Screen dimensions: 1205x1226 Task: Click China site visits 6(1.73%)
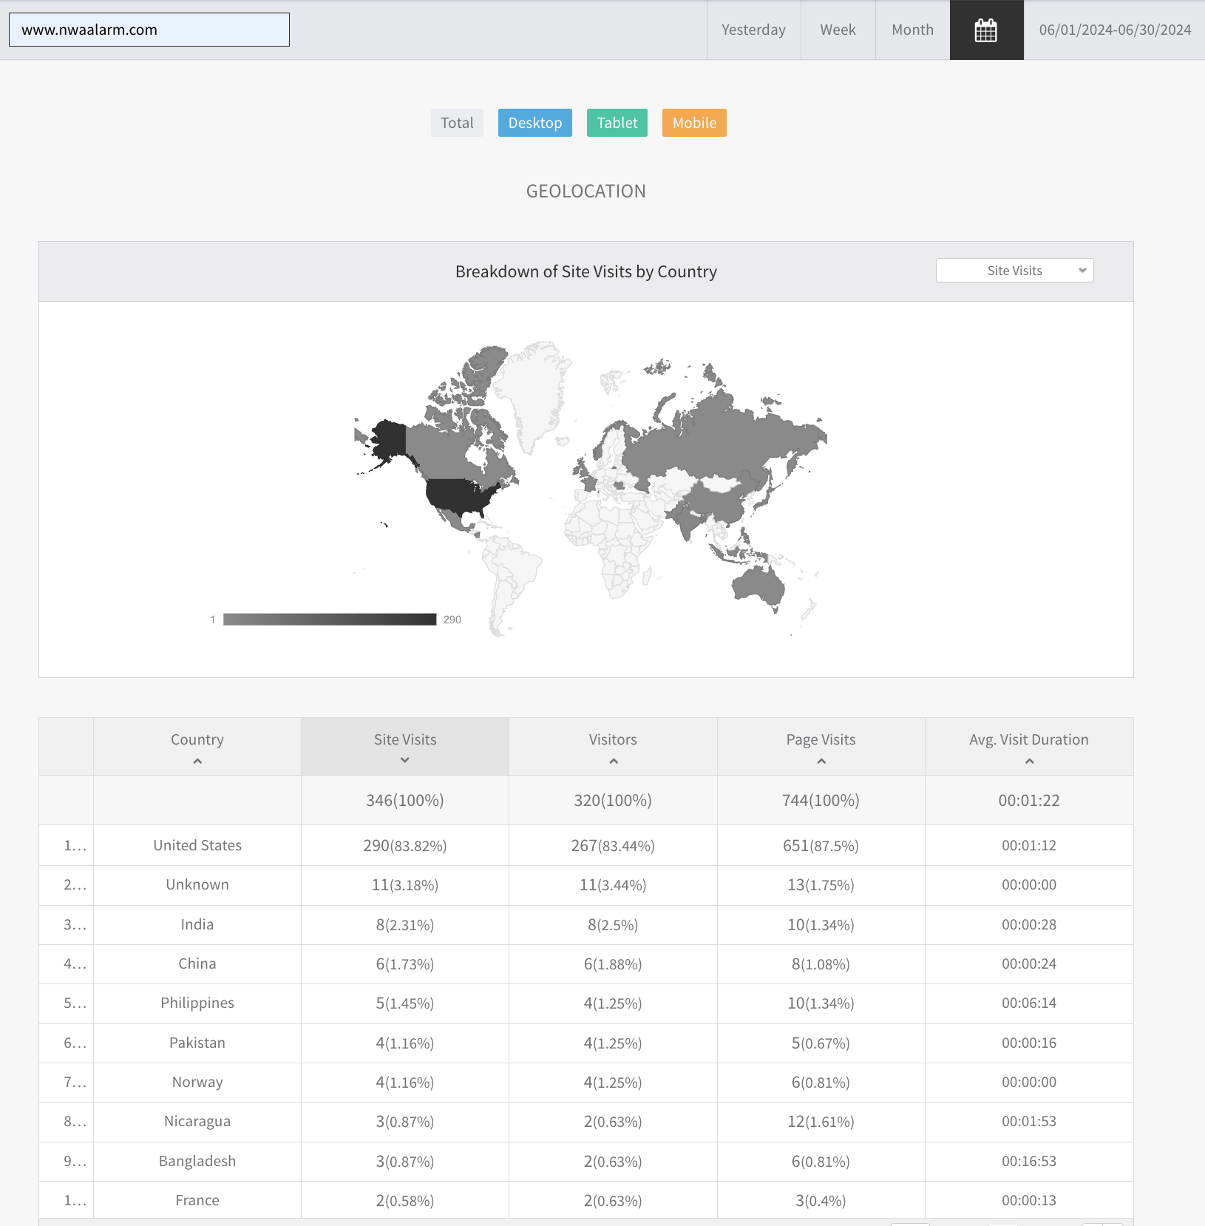coord(405,964)
